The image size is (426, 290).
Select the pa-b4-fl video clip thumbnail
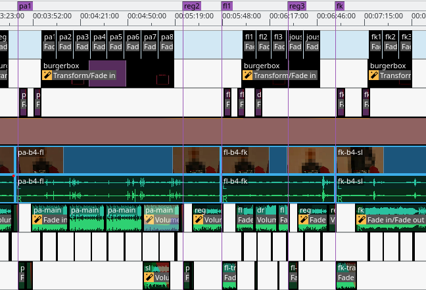pyautogui.click(x=39, y=160)
